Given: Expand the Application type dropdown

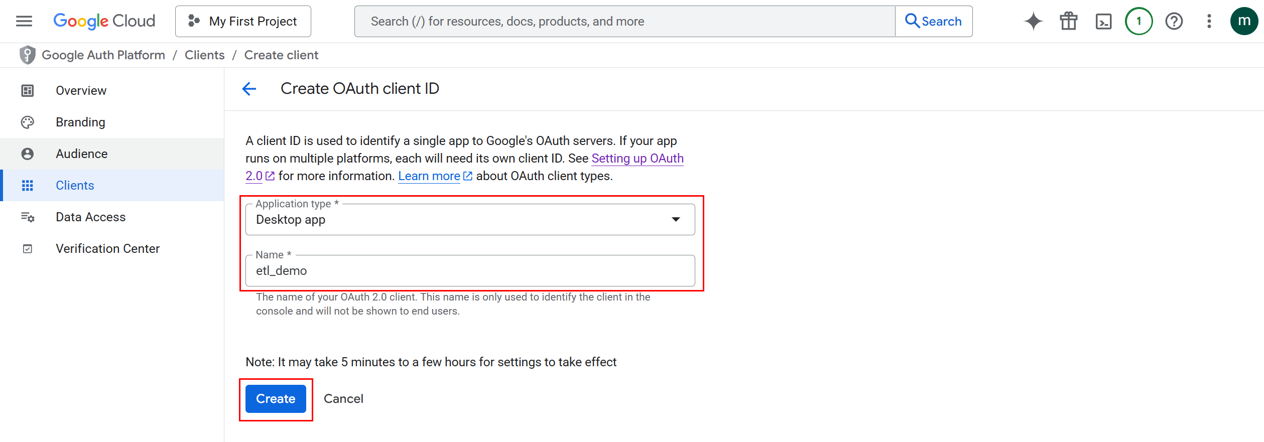Looking at the screenshot, I should click(470, 219).
